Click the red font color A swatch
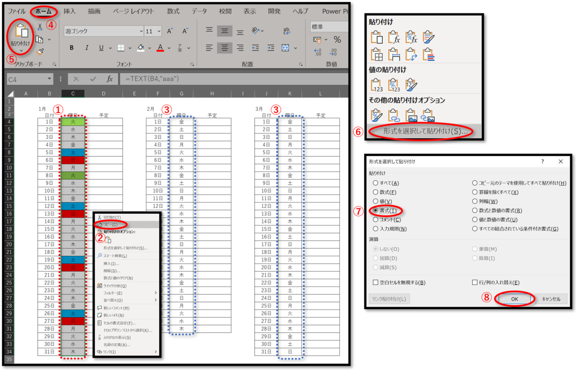Screen dimensions: 576x370 160,47
